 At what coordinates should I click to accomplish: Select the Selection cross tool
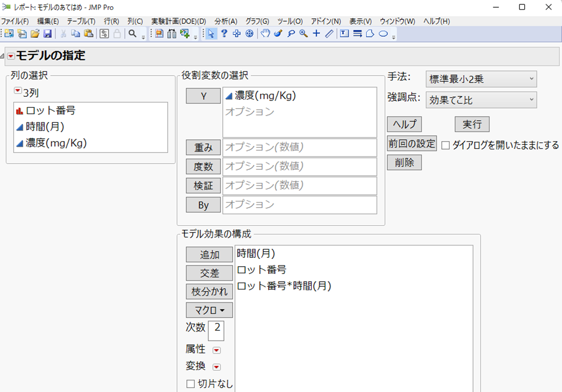coord(237,34)
